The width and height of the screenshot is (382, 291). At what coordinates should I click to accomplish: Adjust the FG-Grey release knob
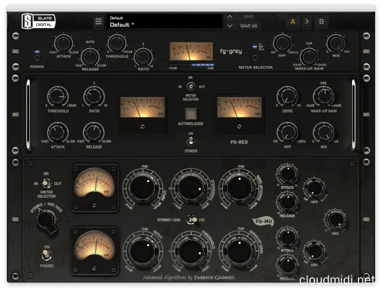tap(90, 57)
